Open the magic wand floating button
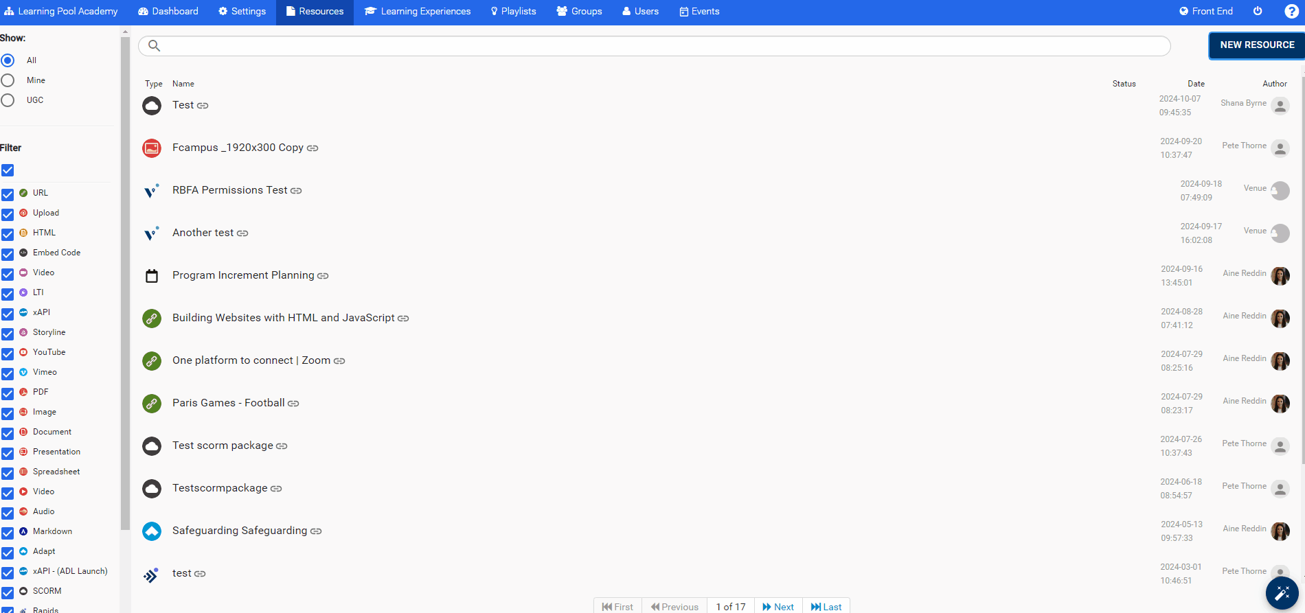Image resolution: width=1305 pixels, height=613 pixels. tap(1282, 593)
